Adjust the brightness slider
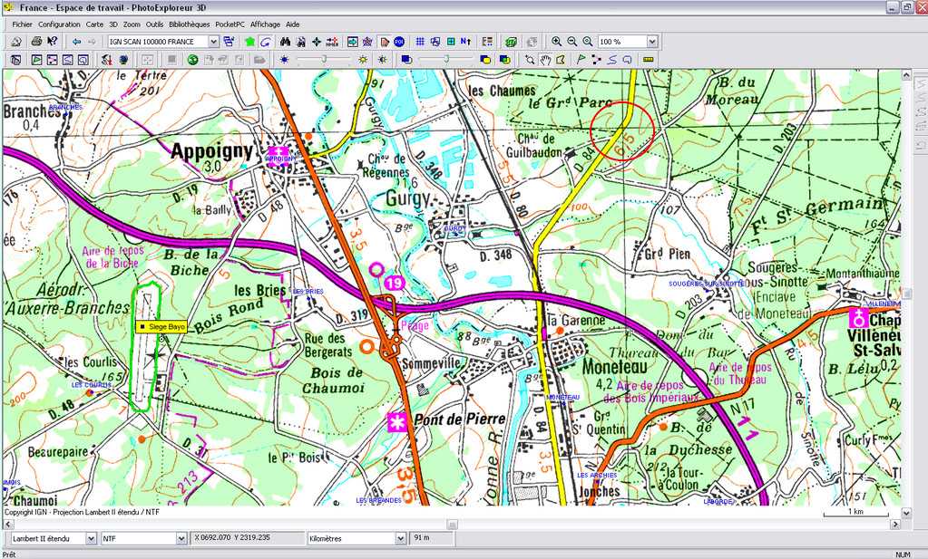The height and width of the screenshot is (559, 928). tap(324, 59)
